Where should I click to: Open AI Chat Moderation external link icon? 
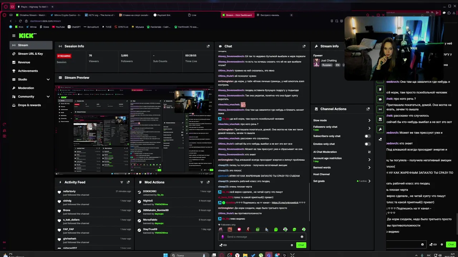pyautogui.click(x=369, y=152)
